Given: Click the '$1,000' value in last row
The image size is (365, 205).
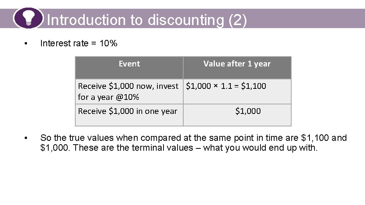Looking at the screenshot, I should point(248,111).
